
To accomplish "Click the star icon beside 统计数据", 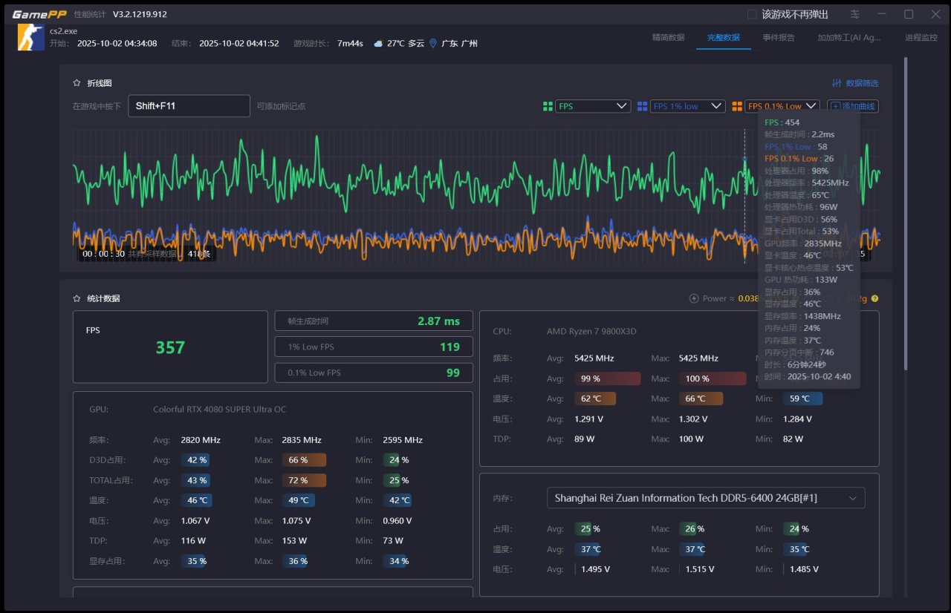I will (x=77, y=298).
